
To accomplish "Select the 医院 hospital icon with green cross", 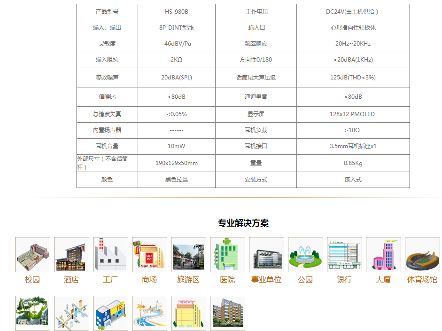I will point(227,254).
